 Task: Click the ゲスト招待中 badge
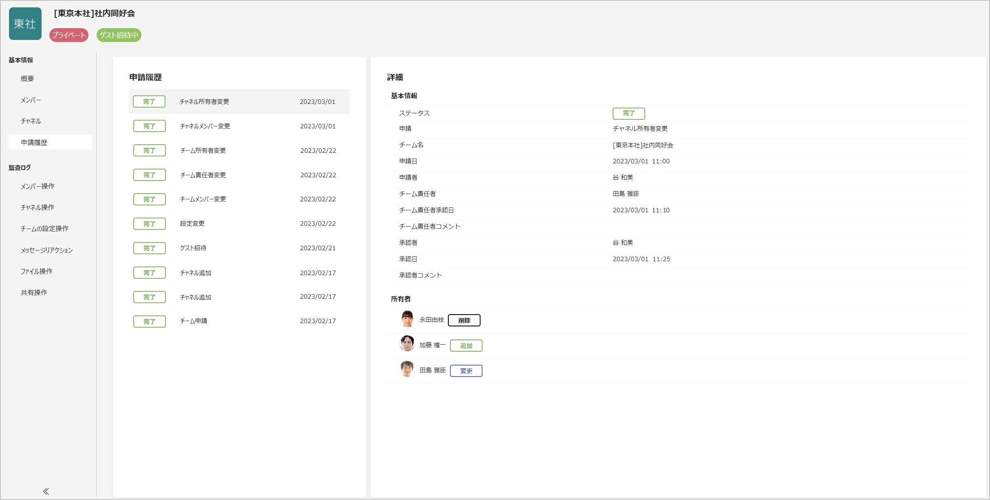(x=119, y=35)
